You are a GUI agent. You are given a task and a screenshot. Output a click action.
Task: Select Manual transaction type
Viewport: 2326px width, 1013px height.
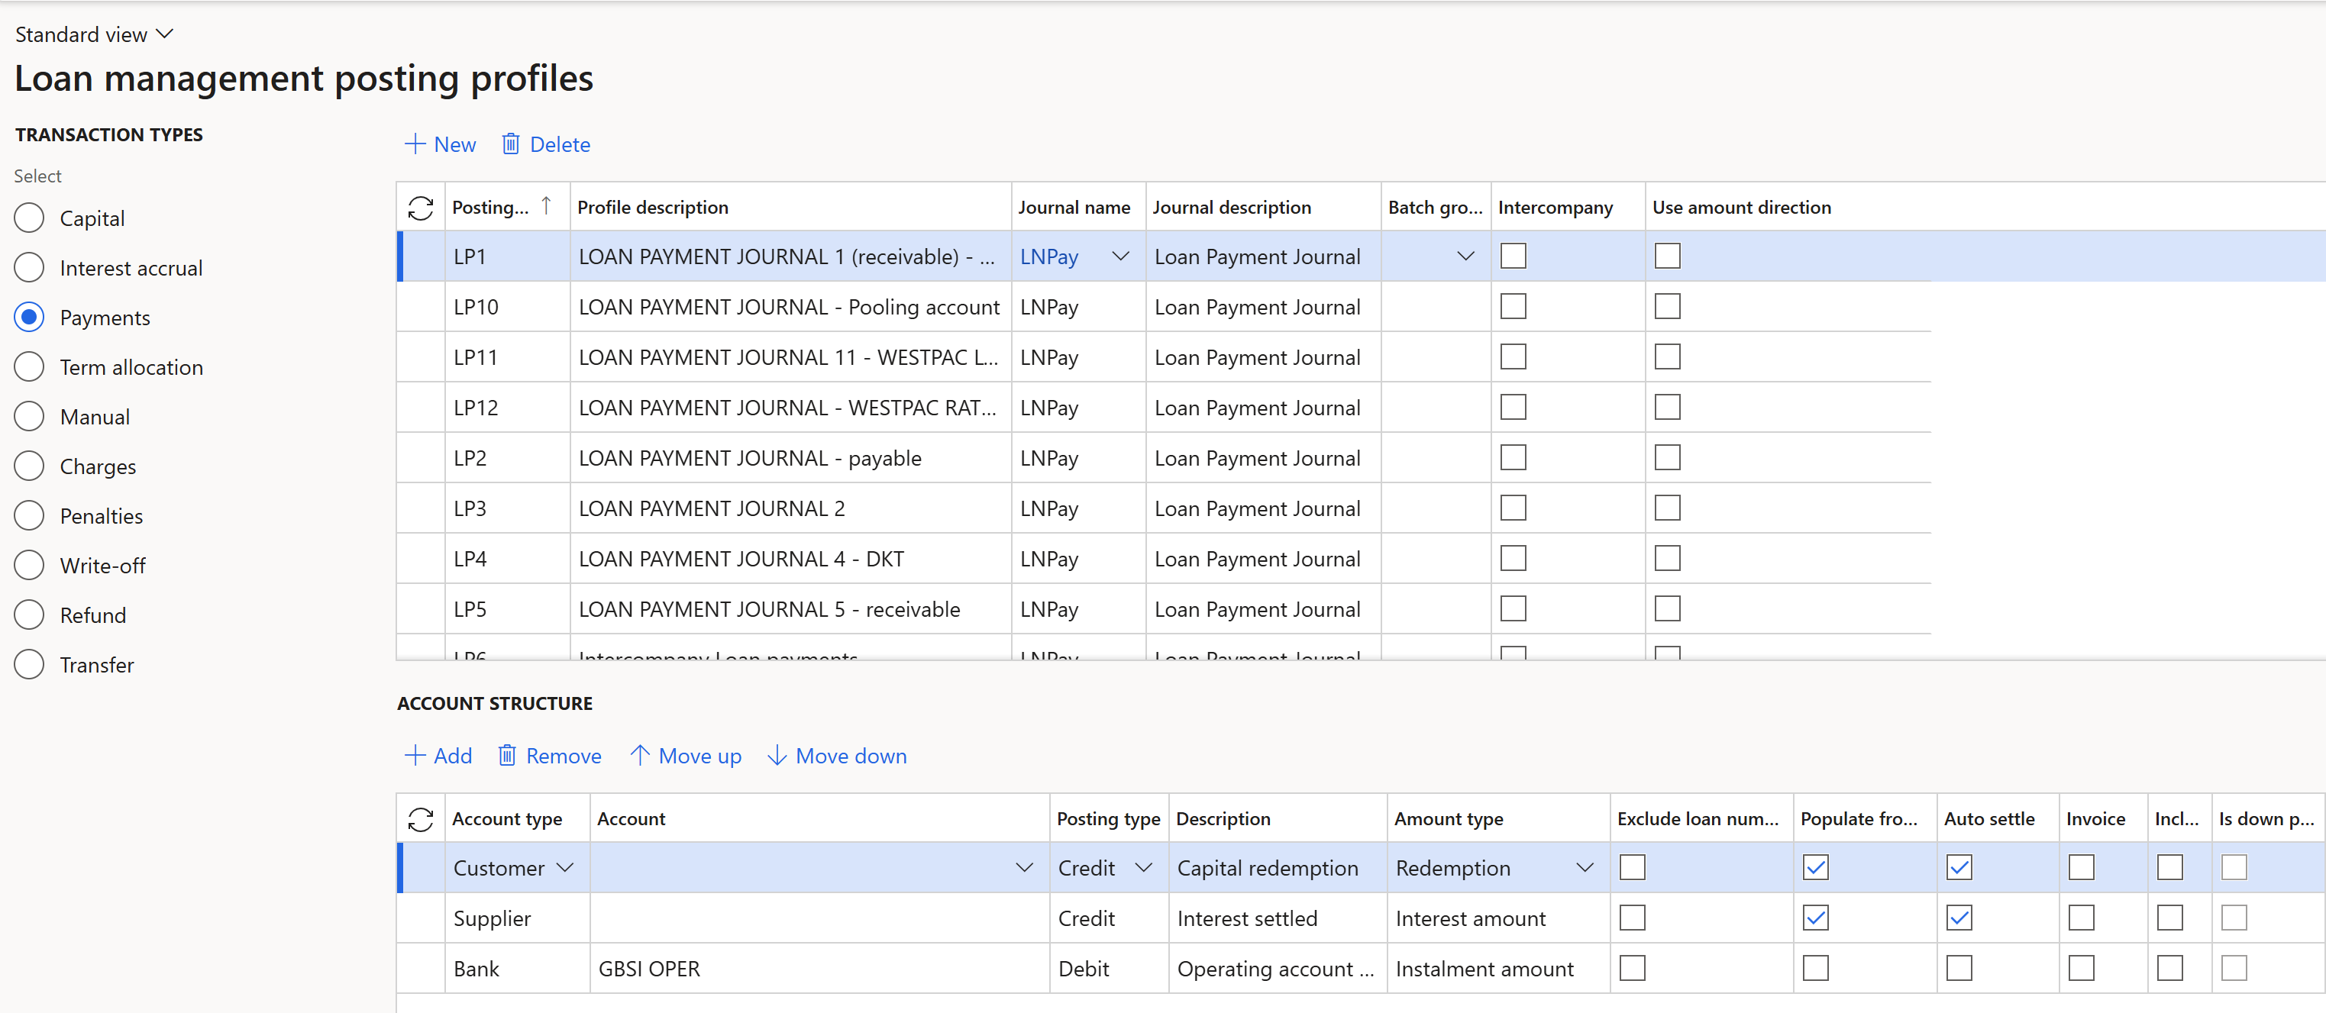(x=29, y=416)
